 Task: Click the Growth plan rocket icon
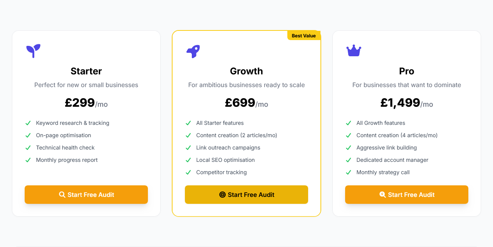coord(193,51)
